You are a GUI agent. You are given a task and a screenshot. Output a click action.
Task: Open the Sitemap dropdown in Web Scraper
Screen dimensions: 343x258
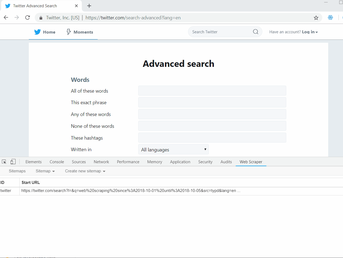tap(45, 171)
